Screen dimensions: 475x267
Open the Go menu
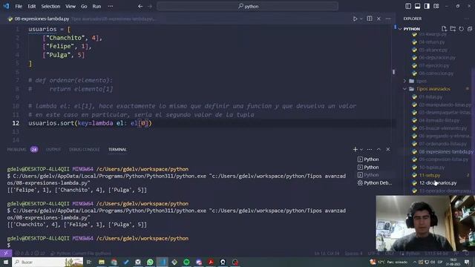tap(84, 6)
